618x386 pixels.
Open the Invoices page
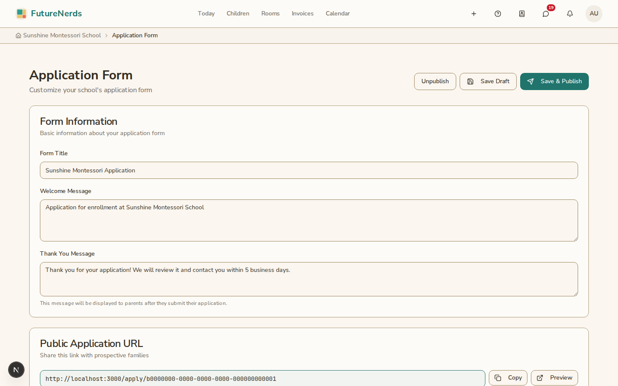[x=303, y=14]
